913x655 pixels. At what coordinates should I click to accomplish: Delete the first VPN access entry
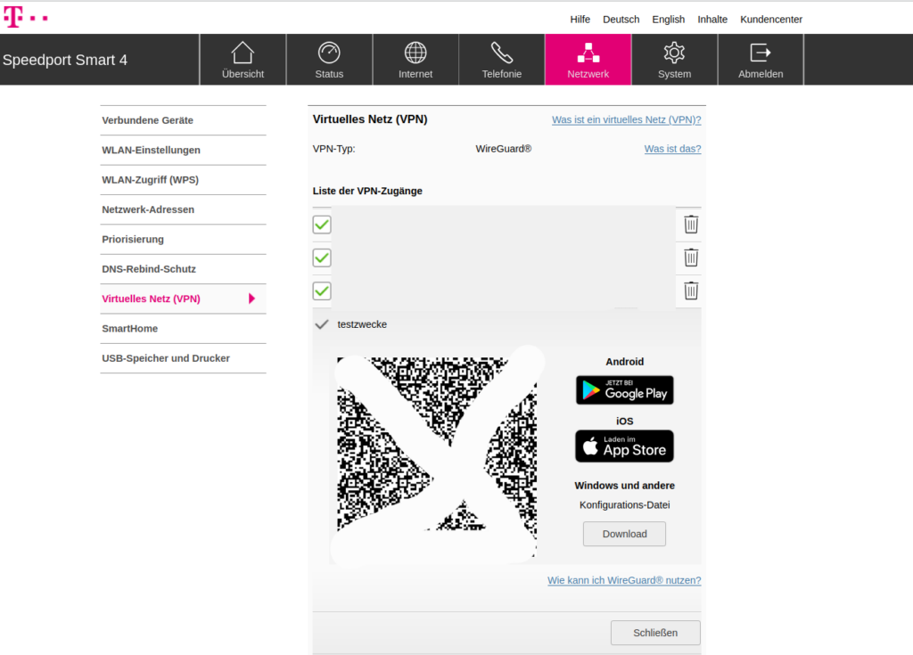[691, 225]
